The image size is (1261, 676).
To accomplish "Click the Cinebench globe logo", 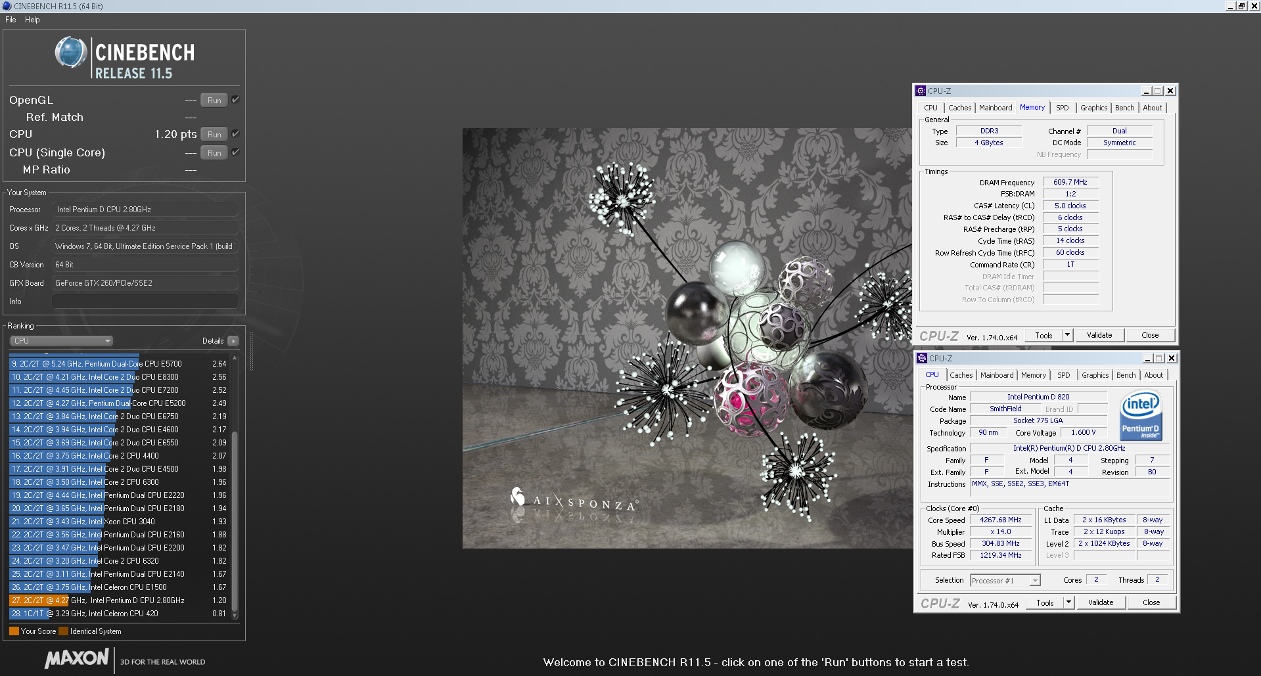I will pyautogui.click(x=71, y=53).
